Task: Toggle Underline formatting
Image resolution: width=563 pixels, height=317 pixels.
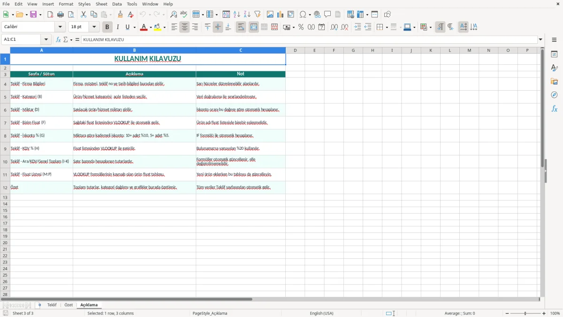Action: point(127,27)
